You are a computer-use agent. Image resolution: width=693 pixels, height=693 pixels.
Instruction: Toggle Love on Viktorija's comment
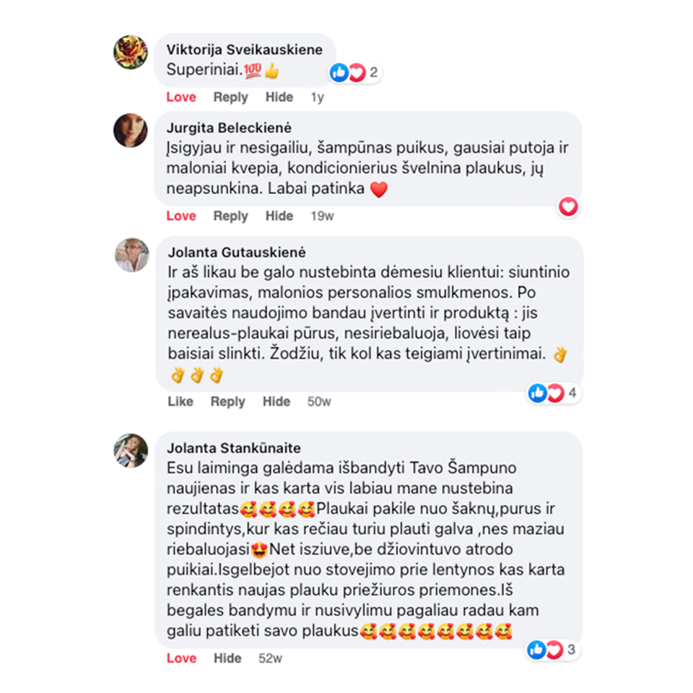(x=181, y=97)
